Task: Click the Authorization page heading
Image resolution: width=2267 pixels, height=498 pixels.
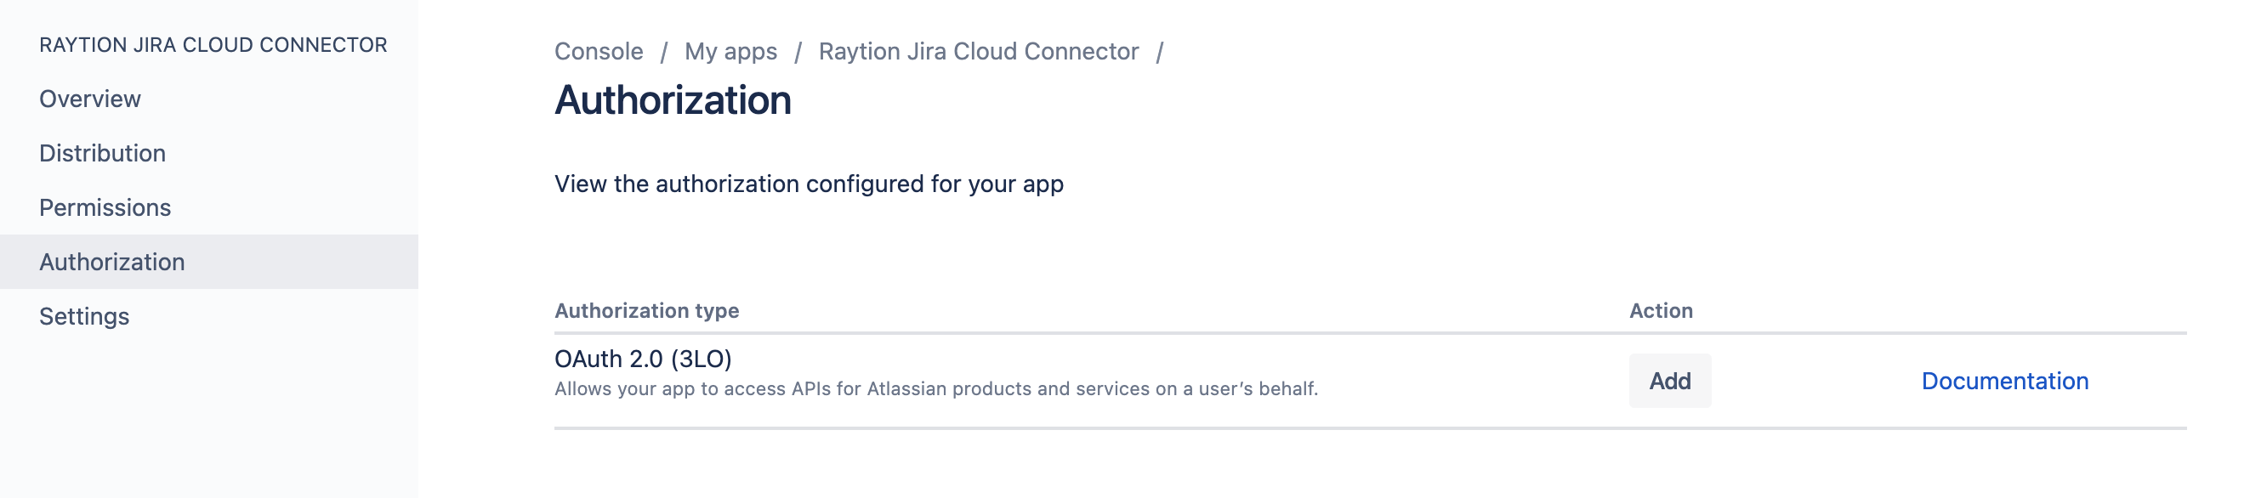Action: point(673,100)
